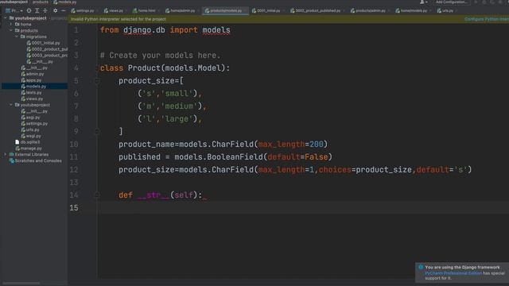The width and height of the screenshot is (509, 286).
Task: Click the collapse all tree icon
Action: (45, 10)
